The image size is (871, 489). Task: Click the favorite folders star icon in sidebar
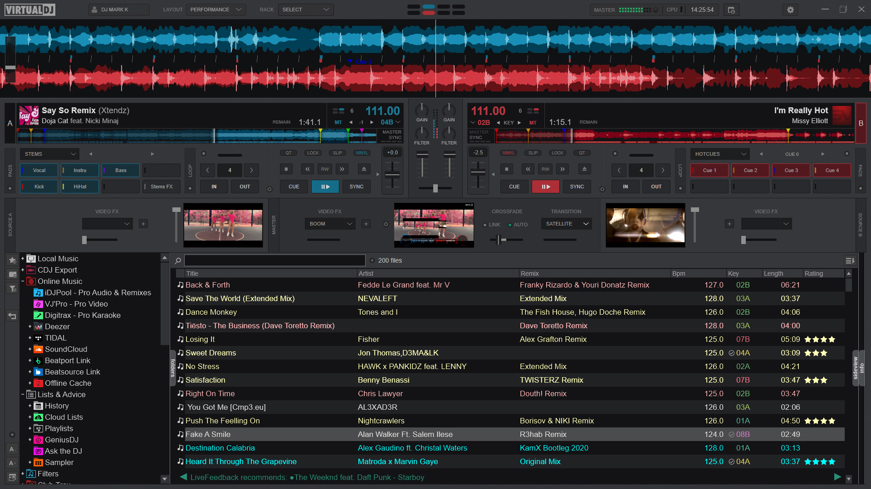tap(12, 260)
